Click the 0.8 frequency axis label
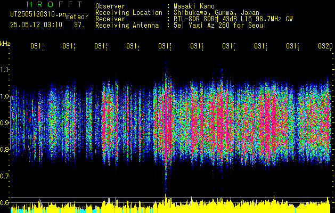The height and width of the screenshot is (213, 335). (x=4, y=149)
